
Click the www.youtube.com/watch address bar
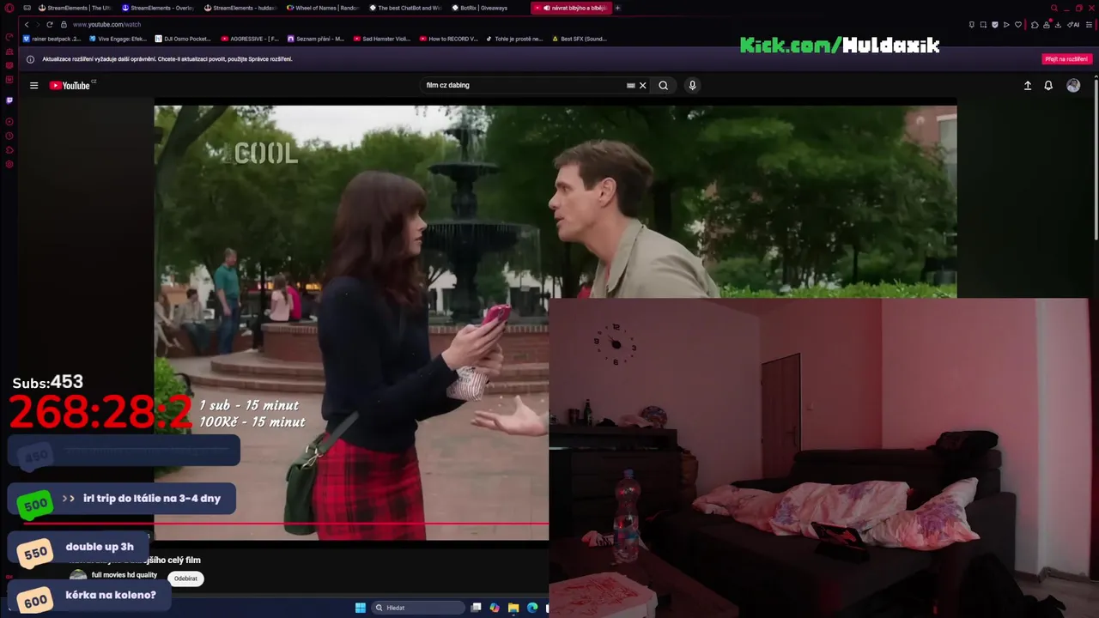pyautogui.click(x=106, y=24)
